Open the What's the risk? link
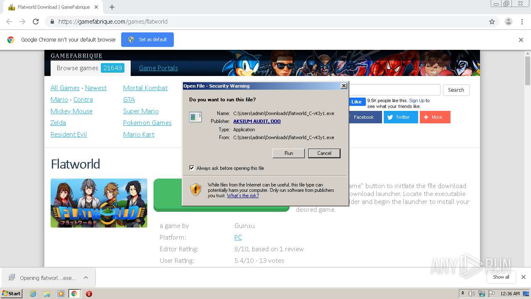This screenshot has width=531, height=299. 243,196
